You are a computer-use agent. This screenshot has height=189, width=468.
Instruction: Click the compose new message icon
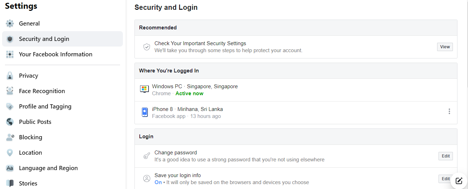click(459, 181)
